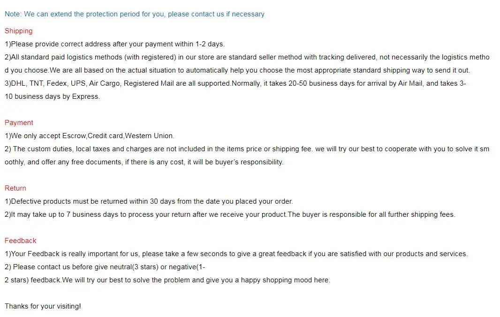
Task: Click the red Shipping heading
Action: (19, 31)
